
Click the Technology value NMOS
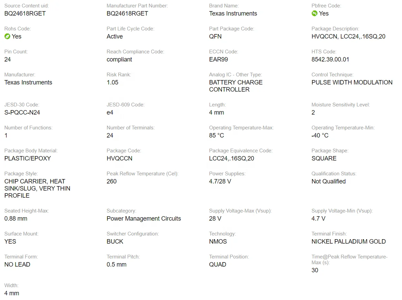point(218,242)
